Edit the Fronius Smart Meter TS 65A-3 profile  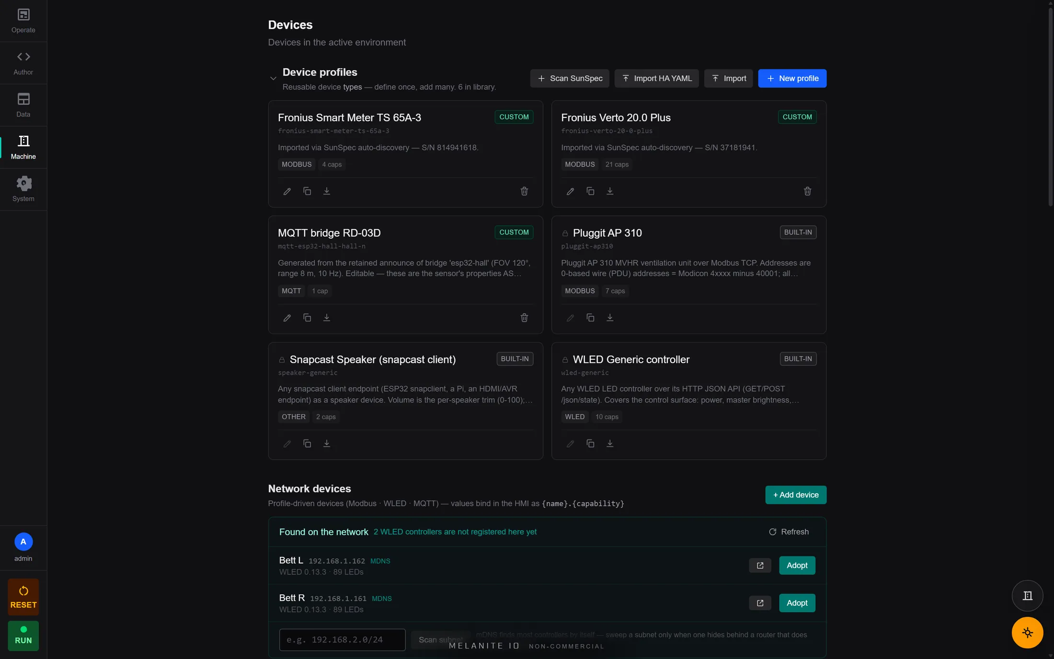[x=287, y=191]
